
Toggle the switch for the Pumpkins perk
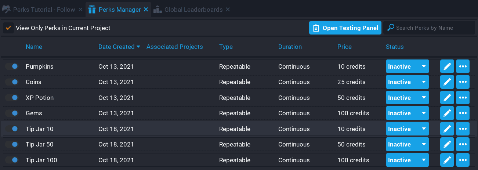12,66
